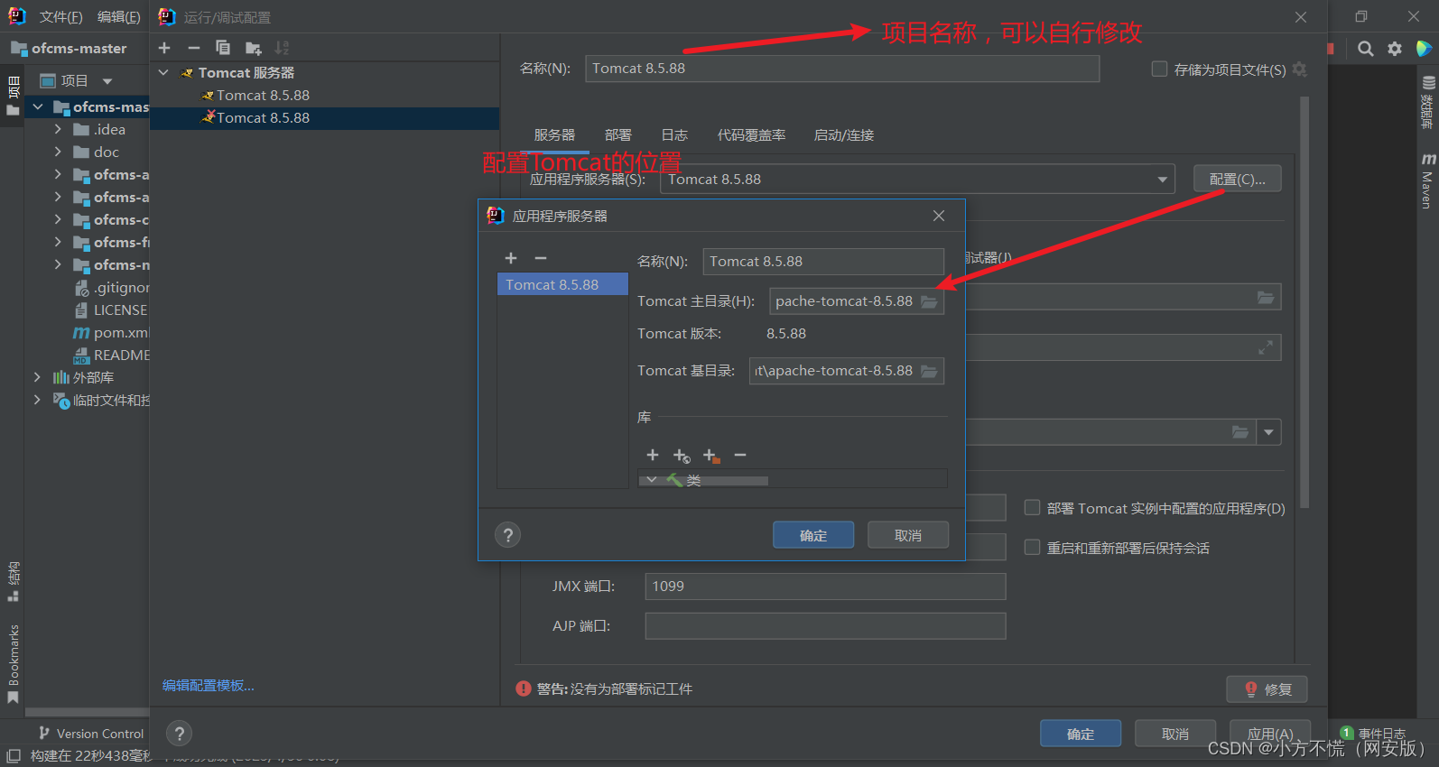The image size is (1439, 767).
Task: Open Version Control tool window
Action: pyautogui.click(x=90, y=734)
